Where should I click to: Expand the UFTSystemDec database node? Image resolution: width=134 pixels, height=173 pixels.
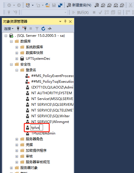click(17, 59)
